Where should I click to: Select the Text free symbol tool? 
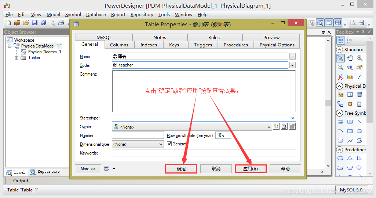click(350, 122)
